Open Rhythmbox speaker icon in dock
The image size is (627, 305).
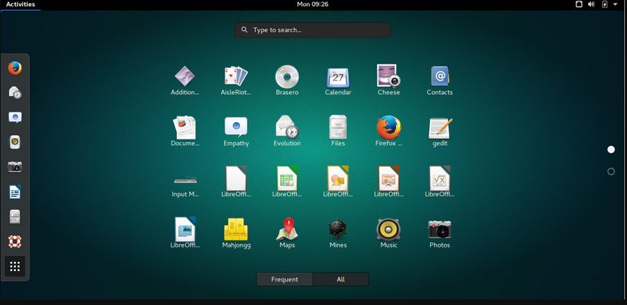(x=15, y=142)
